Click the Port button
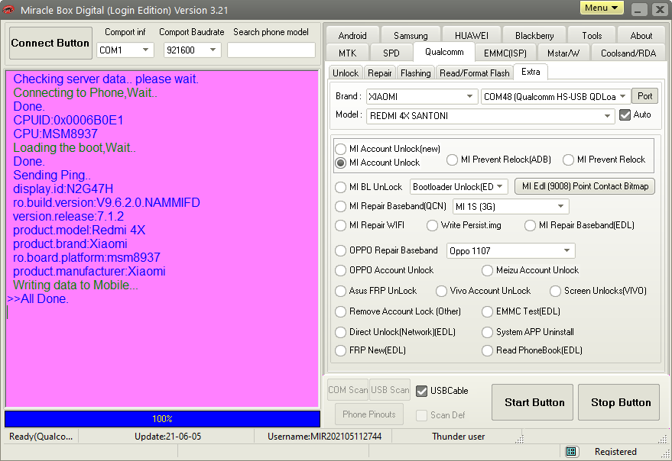 (644, 96)
